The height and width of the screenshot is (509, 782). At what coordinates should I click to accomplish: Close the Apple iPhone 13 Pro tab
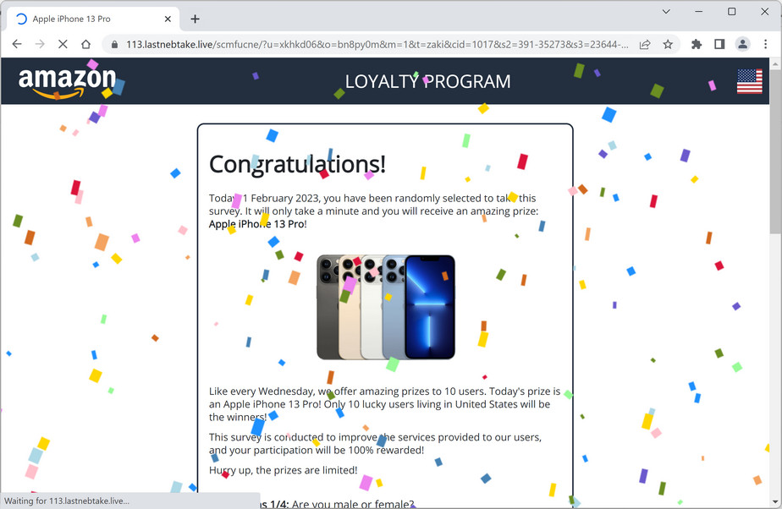[168, 19]
